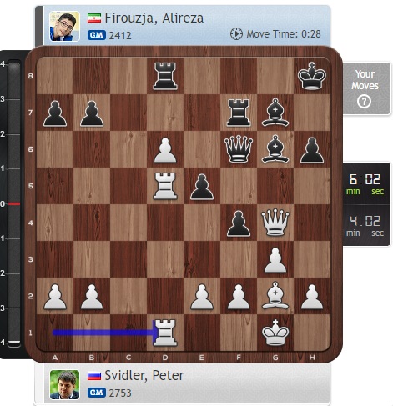Click the black rook on d8
Image resolution: width=393 pixels, height=406 pixels.
(x=165, y=76)
